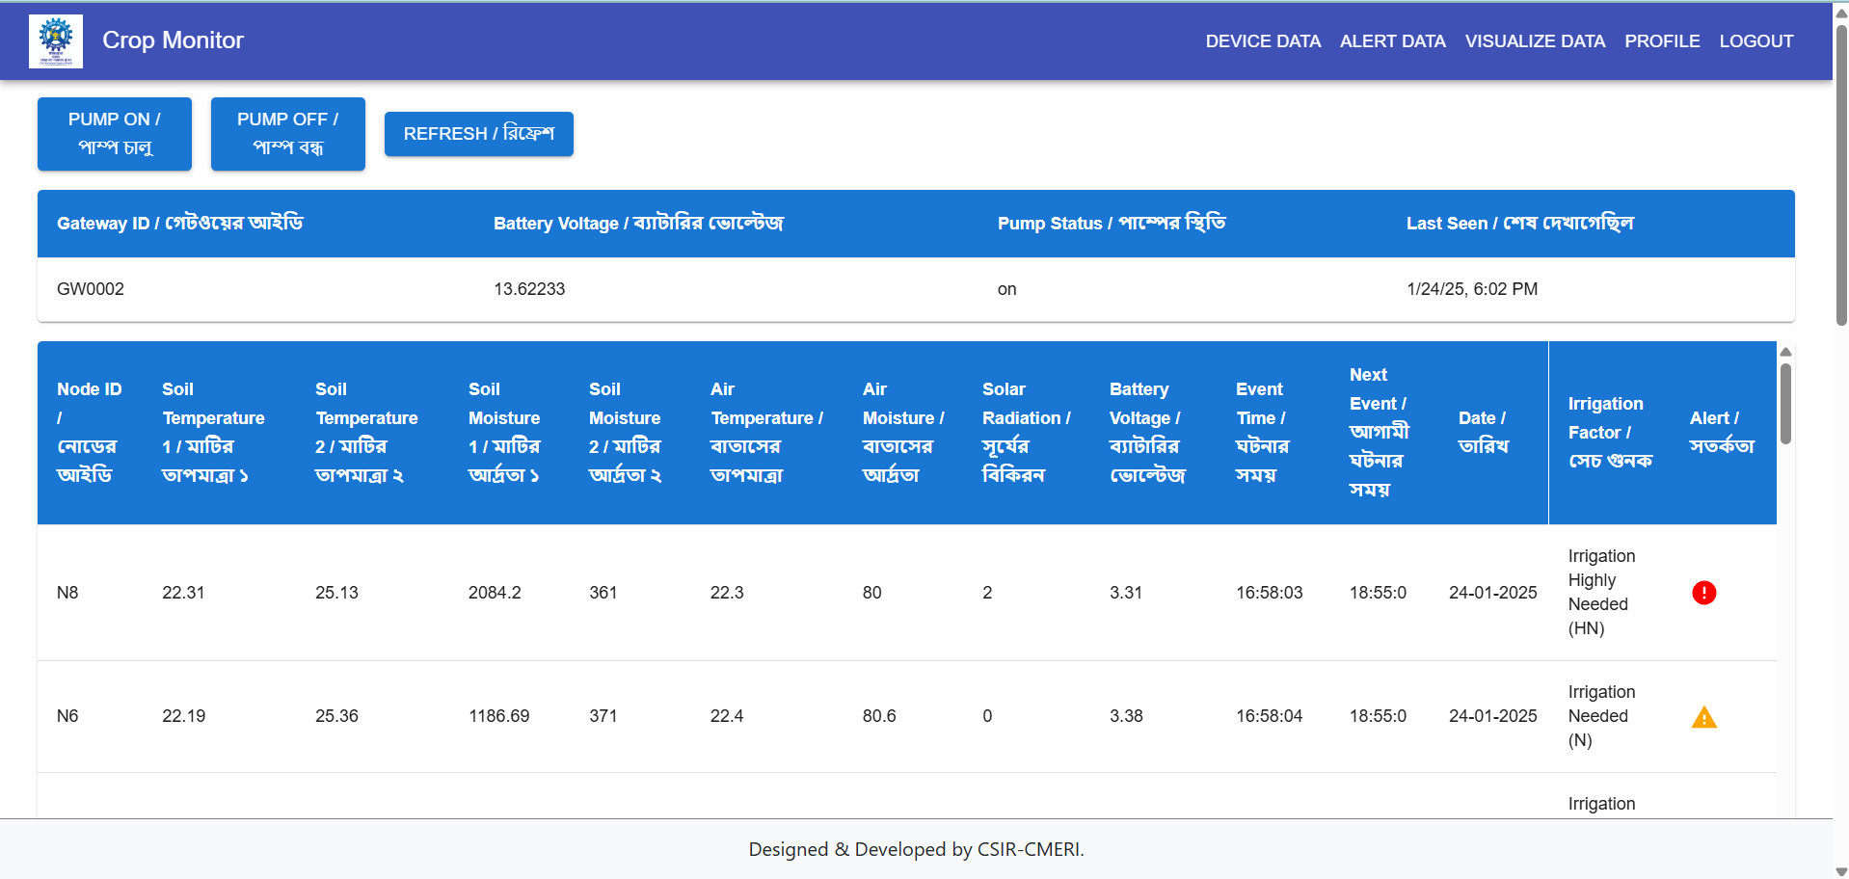Screen dimensions: 1849x879
Task: Click the main page scrollbar thumb
Action: [1840, 173]
